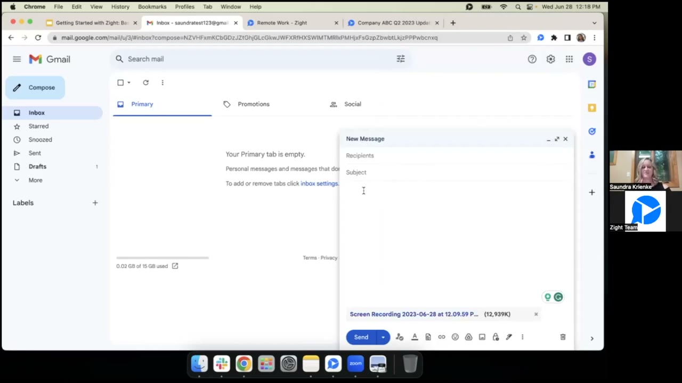Bookmark this page with the star icon

pos(524,38)
